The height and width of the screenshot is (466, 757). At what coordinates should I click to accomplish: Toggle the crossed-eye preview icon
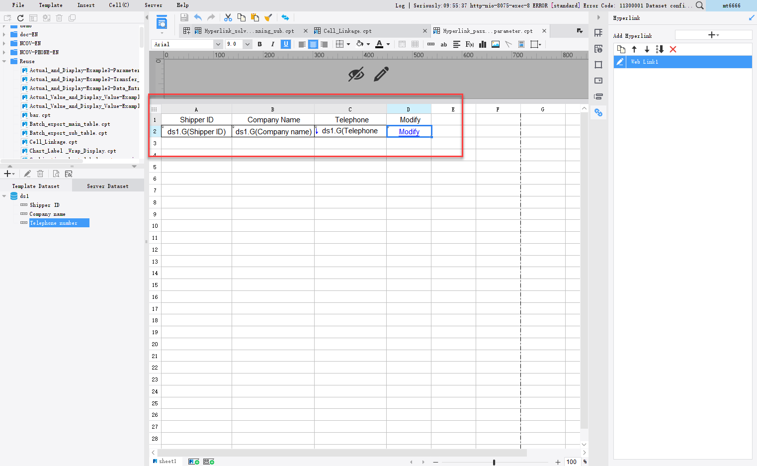[356, 75]
